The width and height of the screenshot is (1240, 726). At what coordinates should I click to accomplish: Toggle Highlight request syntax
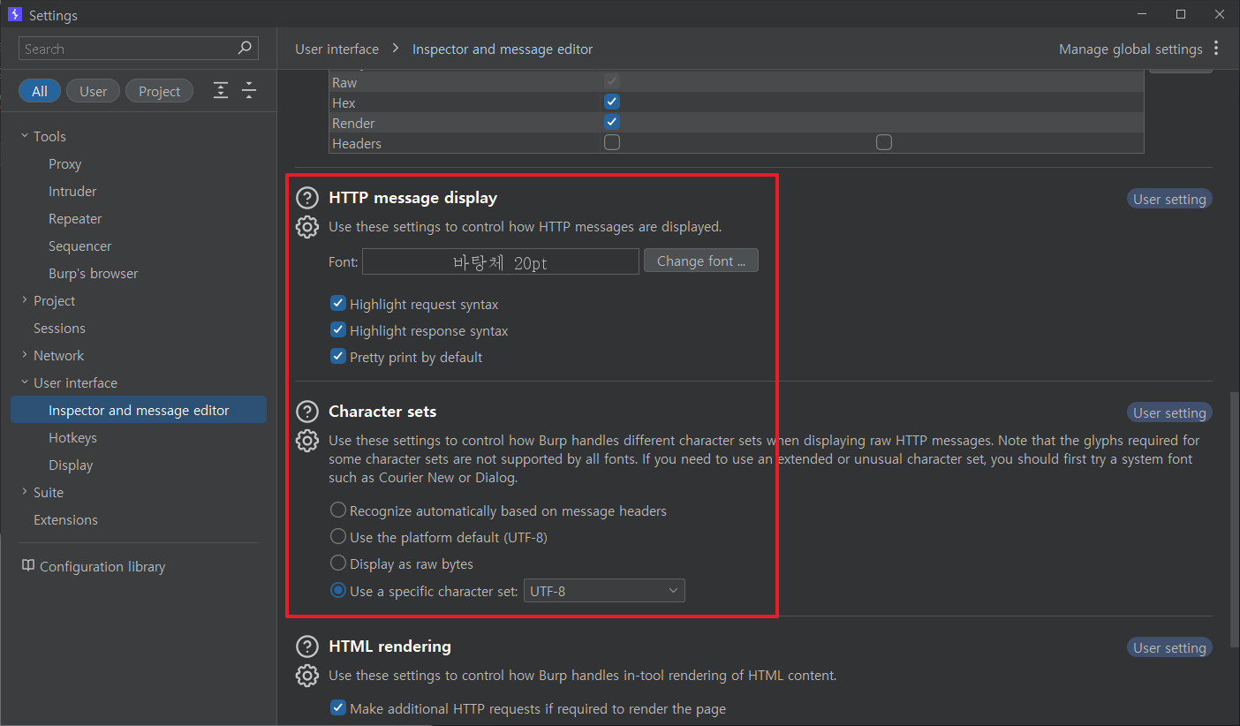tap(337, 304)
